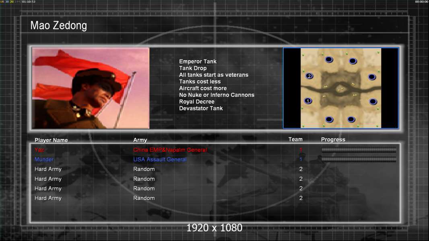This screenshot has width=429, height=241.
Task: Click the USA Assault General army label
Action: tap(160, 159)
